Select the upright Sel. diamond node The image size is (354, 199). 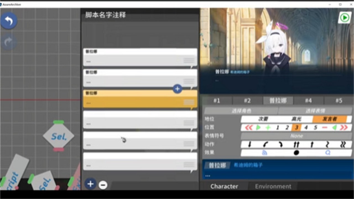(58, 136)
